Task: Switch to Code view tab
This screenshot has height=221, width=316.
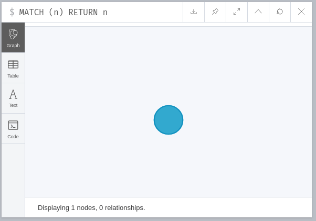Action: (13, 129)
